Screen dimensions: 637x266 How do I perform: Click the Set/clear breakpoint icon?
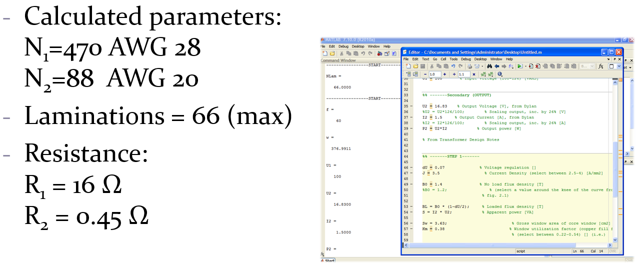[530, 66]
